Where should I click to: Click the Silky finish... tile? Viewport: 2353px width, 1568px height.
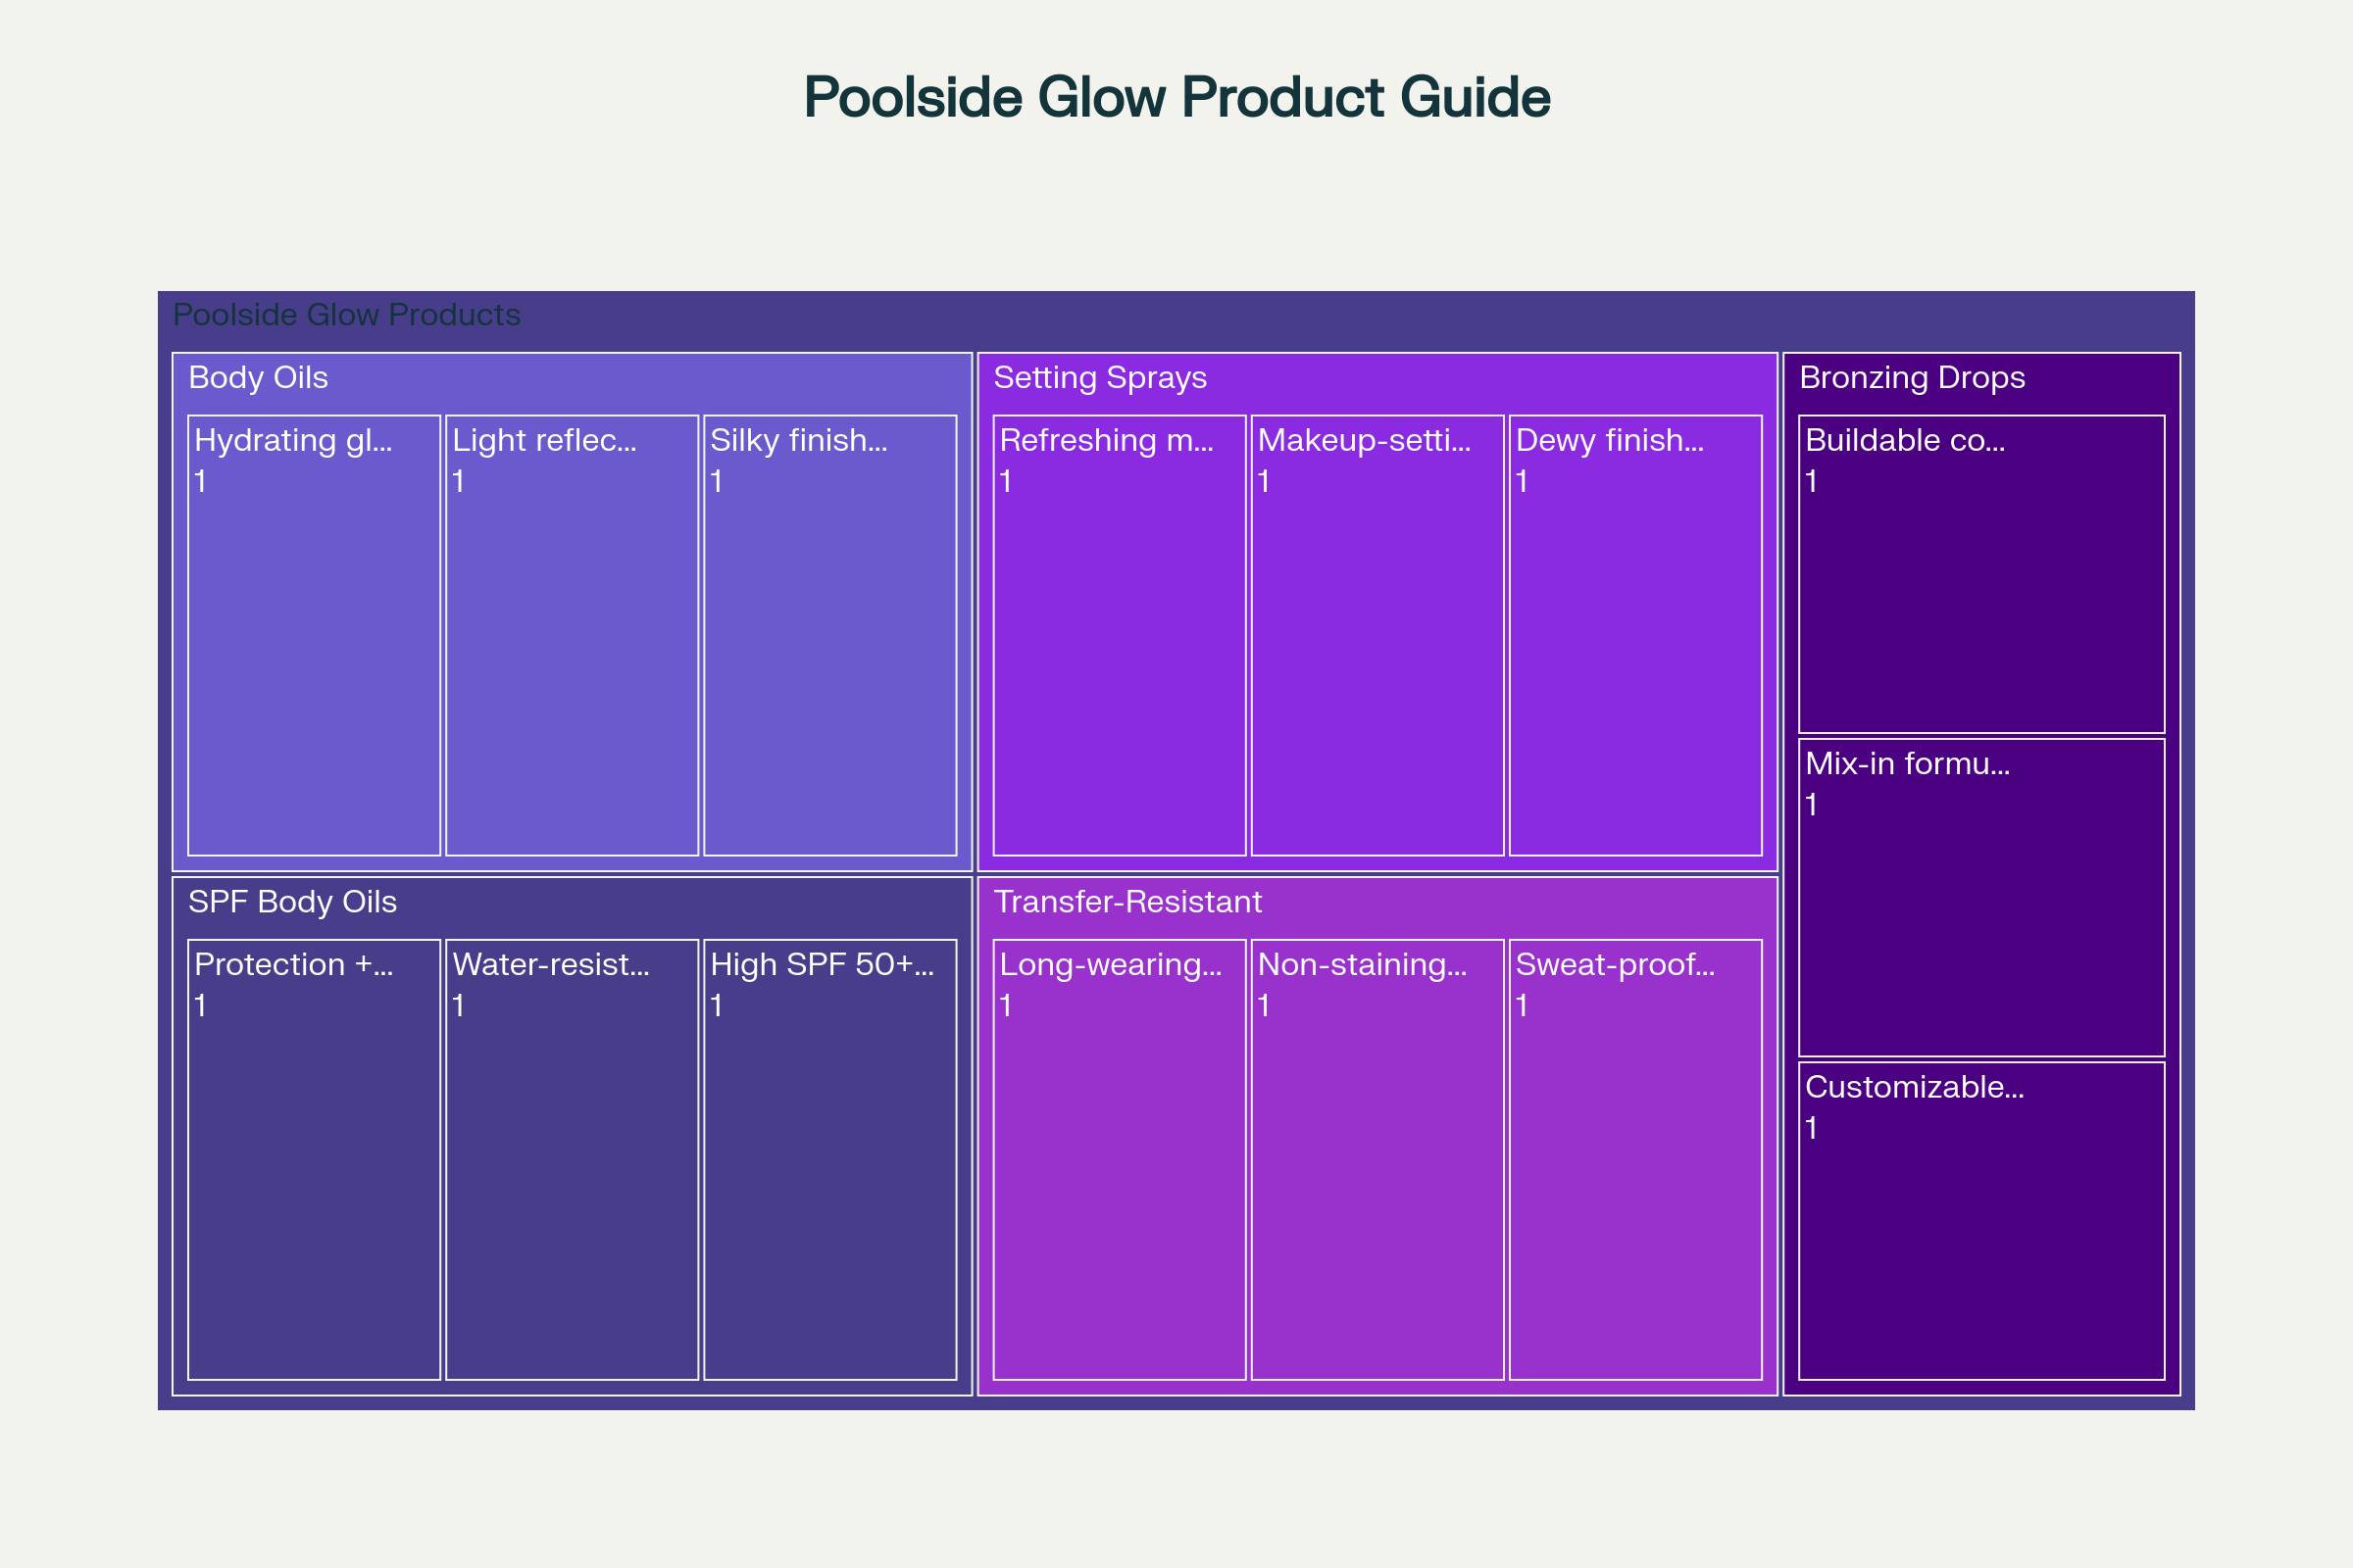point(830,635)
